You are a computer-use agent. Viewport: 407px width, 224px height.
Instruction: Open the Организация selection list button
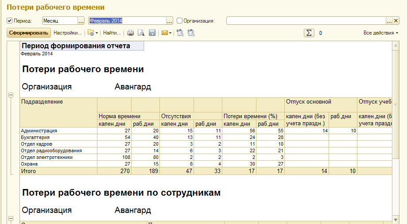(389, 21)
